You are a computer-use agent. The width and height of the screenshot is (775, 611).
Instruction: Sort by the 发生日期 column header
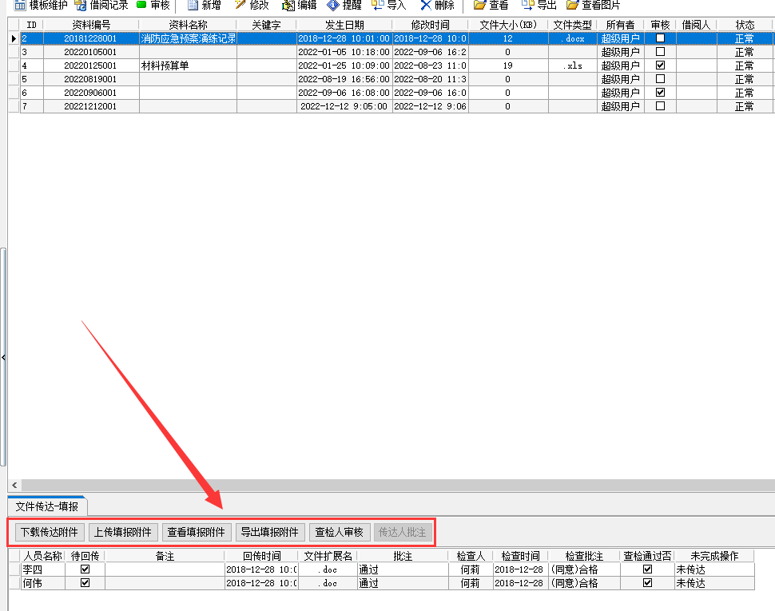click(x=344, y=25)
